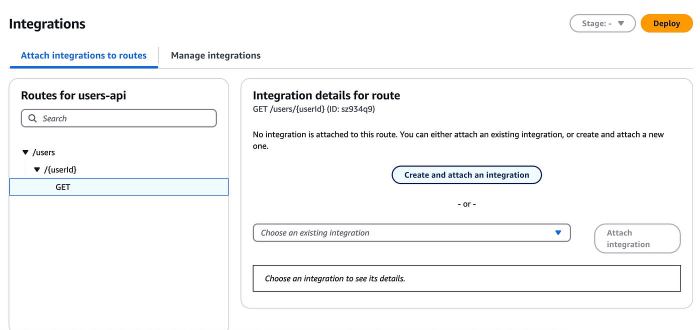Collapse the /{userId} tree node
The image size is (700, 330).
37,170
